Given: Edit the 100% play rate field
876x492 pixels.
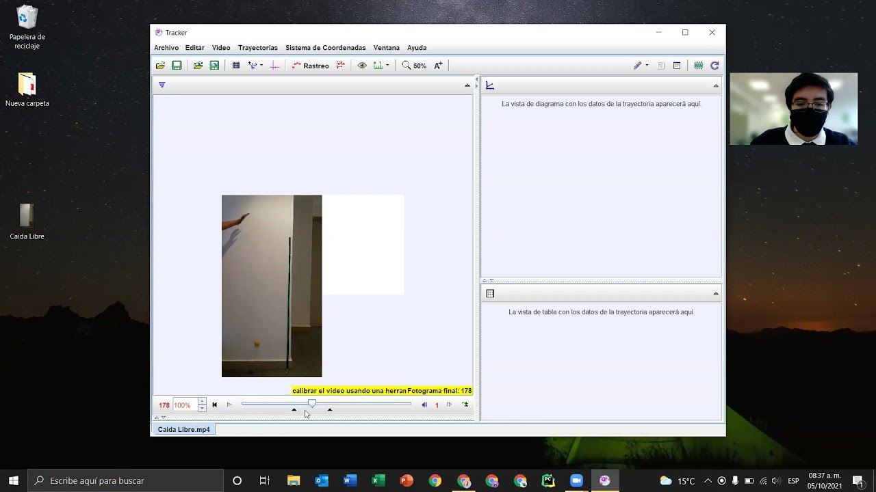Looking at the screenshot, I should tap(185, 405).
